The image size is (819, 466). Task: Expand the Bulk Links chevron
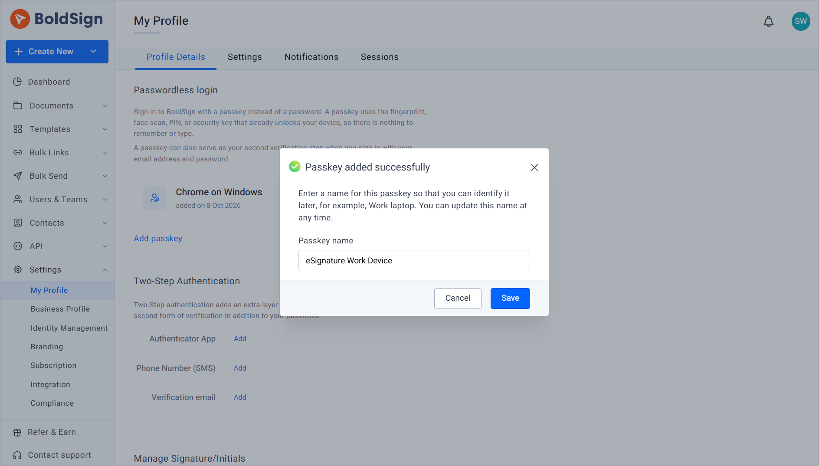[105, 153]
